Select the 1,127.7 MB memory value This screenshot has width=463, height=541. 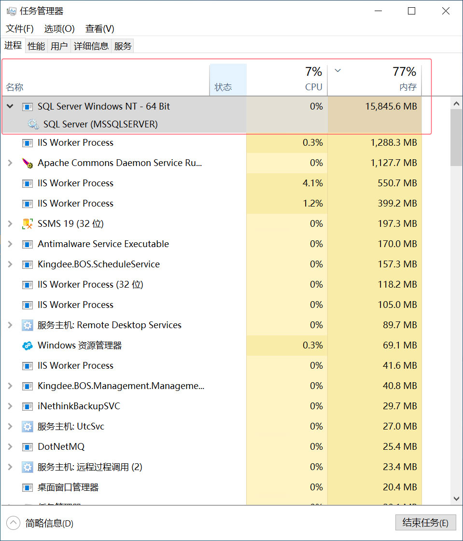point(393,163)
